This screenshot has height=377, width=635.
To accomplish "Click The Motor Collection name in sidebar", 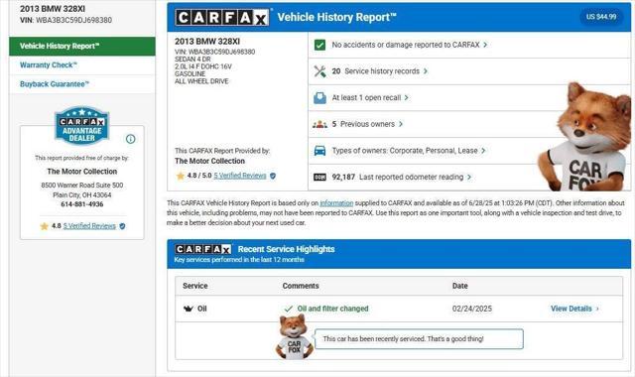I will click(82, 172).
